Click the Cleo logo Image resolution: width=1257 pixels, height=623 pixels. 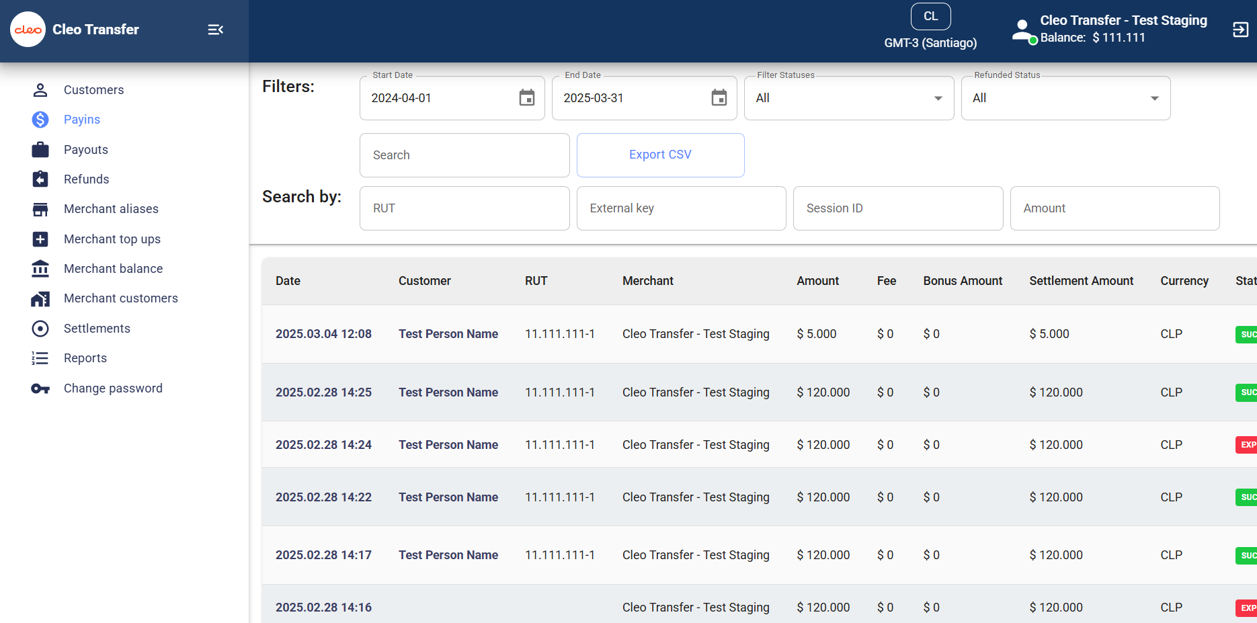pyautogui.click(x=28, y=30)
